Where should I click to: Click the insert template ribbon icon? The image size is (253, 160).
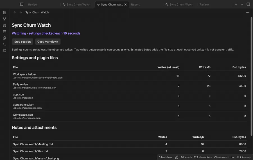click(4, 38)
